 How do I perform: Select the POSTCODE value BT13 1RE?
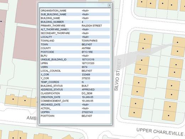[87, 52]
